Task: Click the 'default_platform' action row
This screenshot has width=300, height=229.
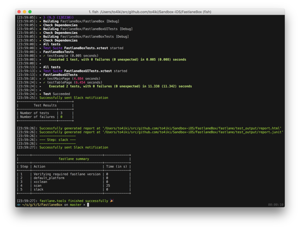Action: click(x=49, y=178)
